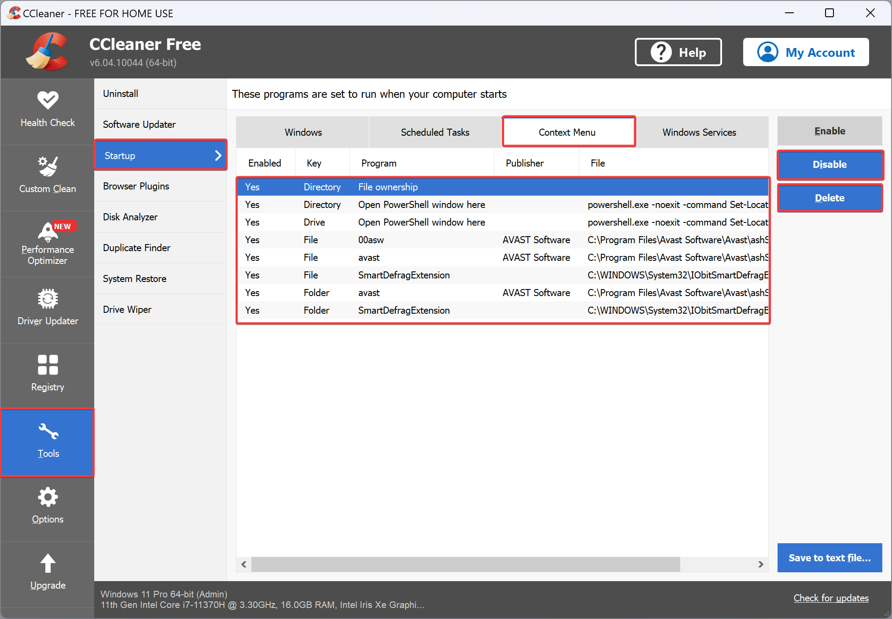Click the Enable button

(x=829, y=131)
